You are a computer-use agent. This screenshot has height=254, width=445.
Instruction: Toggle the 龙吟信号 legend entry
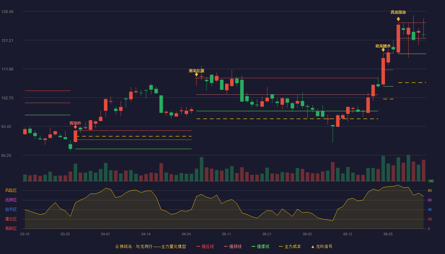point(321,246)
